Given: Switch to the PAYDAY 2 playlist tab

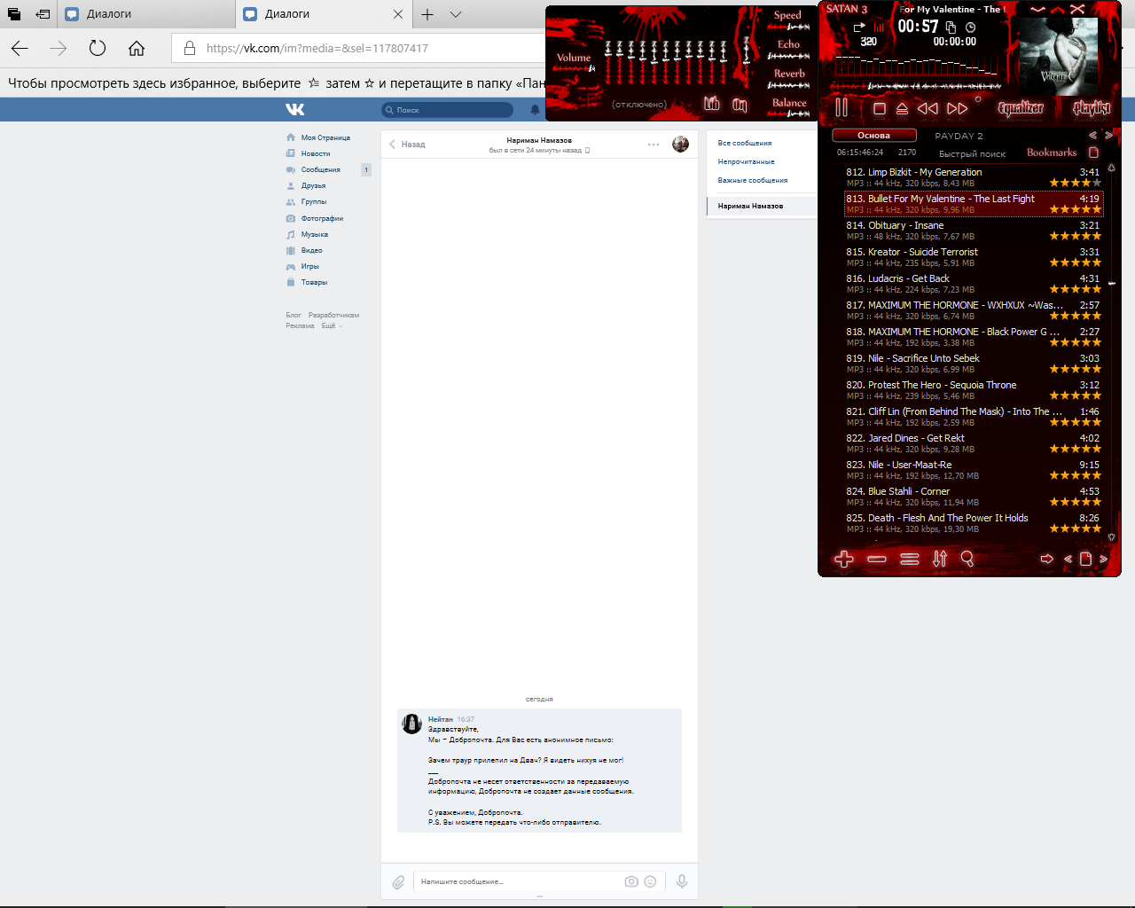Looking at the screenshot, I should [959, 136].
